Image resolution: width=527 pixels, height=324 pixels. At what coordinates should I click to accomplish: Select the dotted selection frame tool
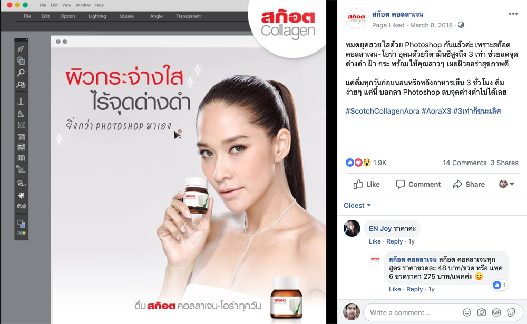pos(21,125)
